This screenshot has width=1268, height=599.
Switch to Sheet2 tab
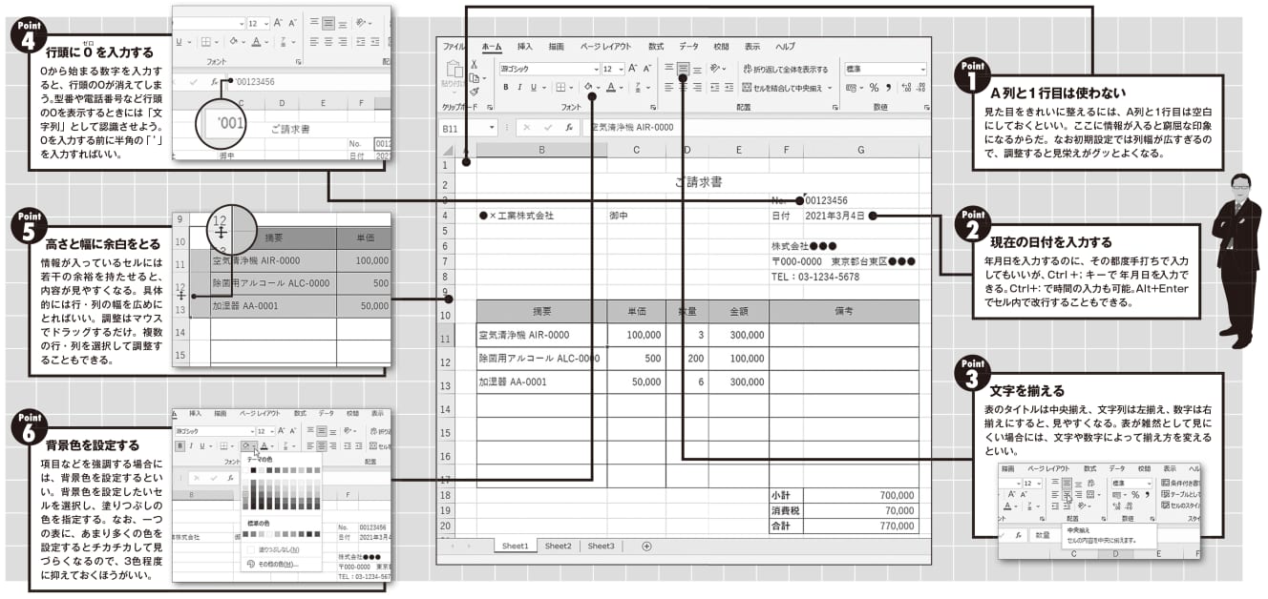click(558, 546)
